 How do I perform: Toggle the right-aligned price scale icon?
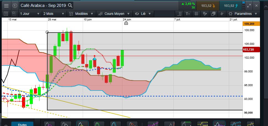coord(179,14)
